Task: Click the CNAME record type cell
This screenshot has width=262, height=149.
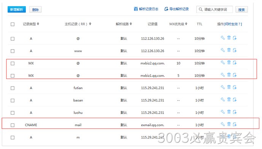Action: (x=31, y=125)
